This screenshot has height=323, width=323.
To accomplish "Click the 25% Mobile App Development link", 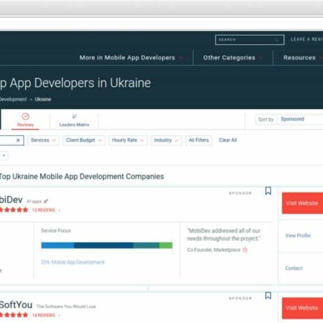I will point(73,262).
